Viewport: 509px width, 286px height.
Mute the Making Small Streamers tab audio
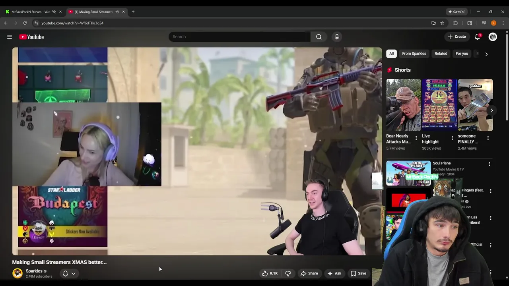[x=117, y=12]
